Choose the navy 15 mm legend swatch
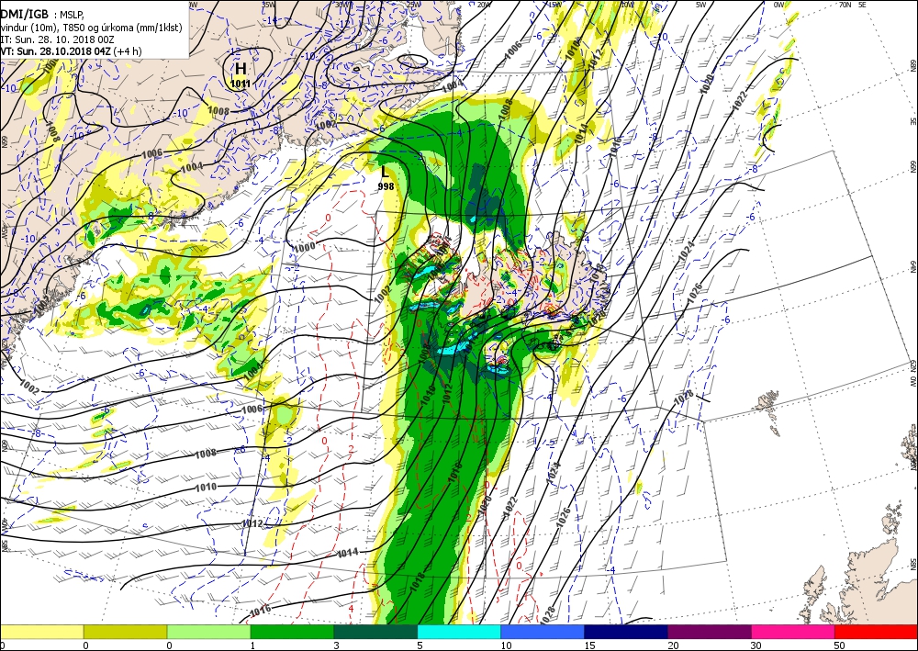Screen dimensions: 918x651 tap(626, 632)
